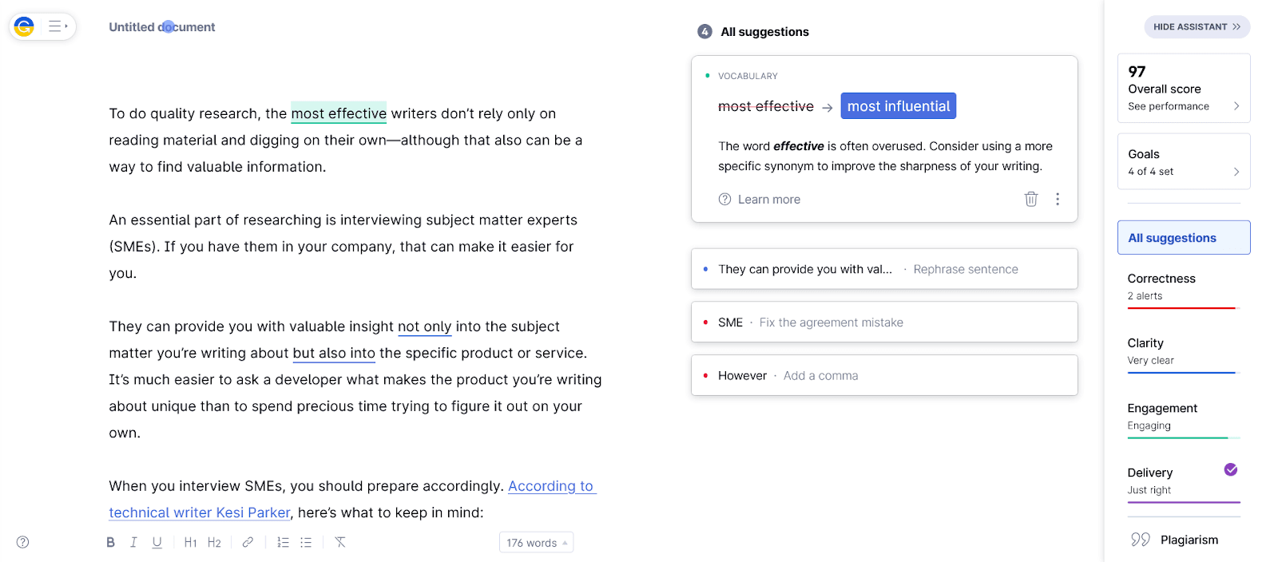The width and height of the screenshot is (1278, 562).
Task: Apply italic formatting
Action: [133, 542]
